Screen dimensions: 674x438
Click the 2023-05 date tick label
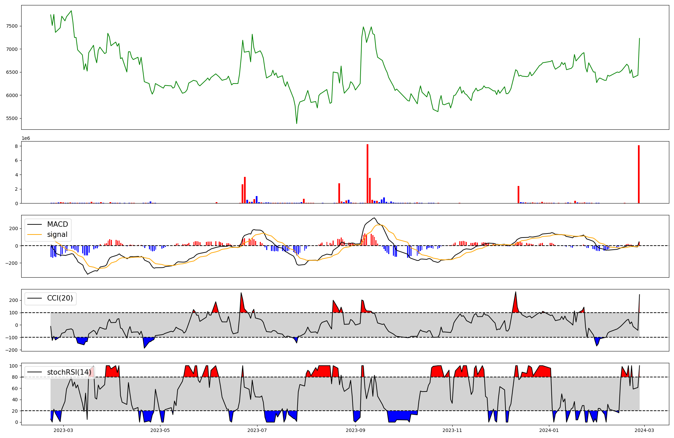tap(160, 430)
